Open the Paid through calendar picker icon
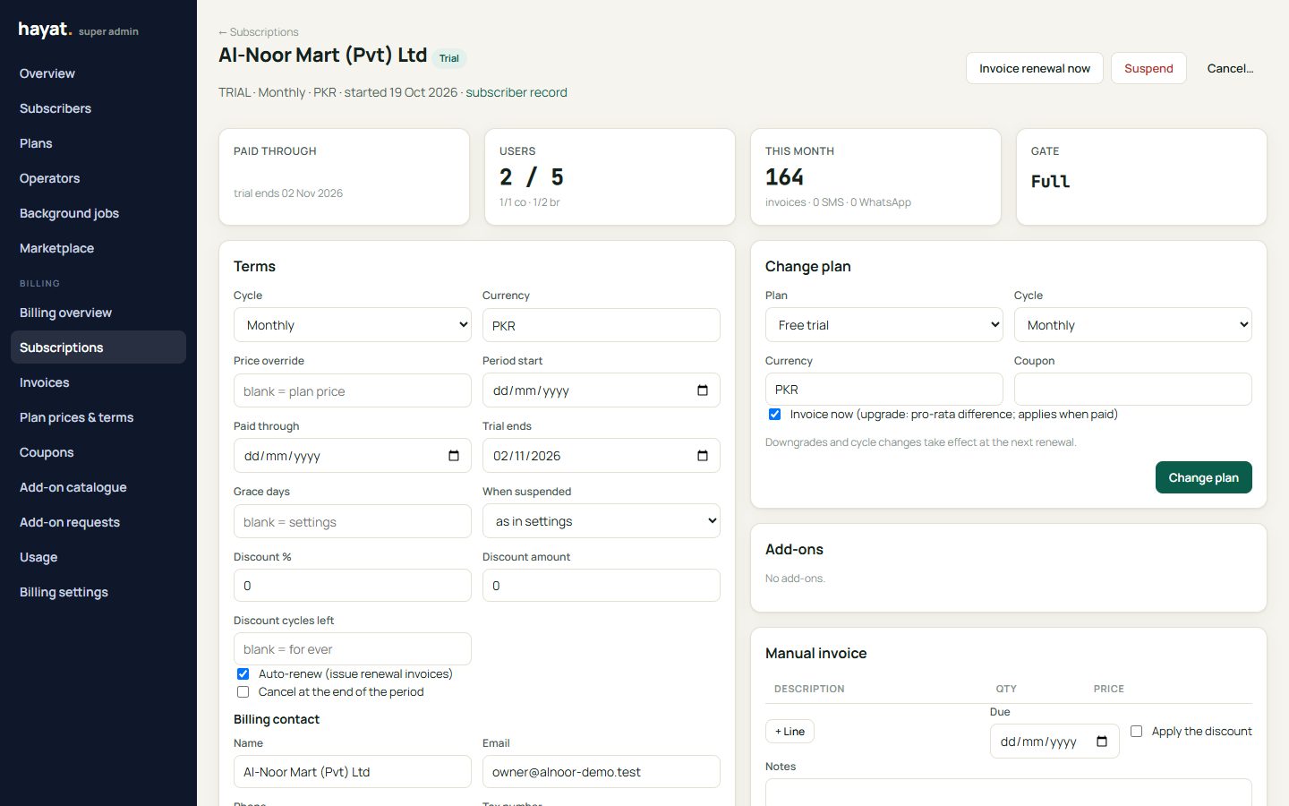This screenshot has width=1289, height=806. (454, 456)
